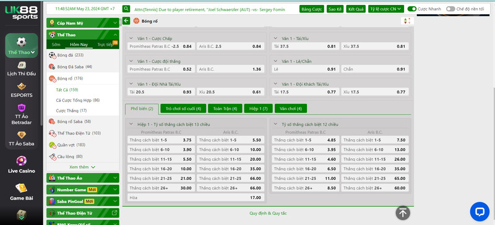Expand Saba PinGoal section

click(115, 202)
